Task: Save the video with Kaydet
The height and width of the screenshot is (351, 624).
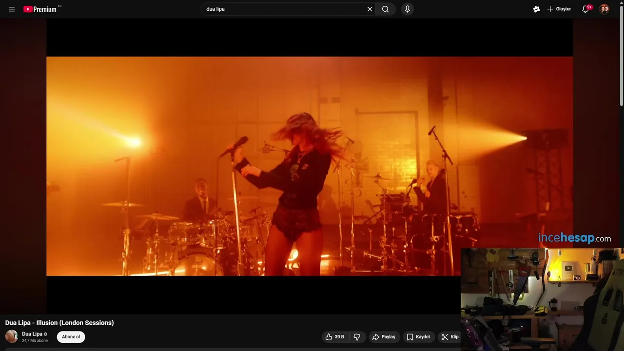Action: point(418,337)
